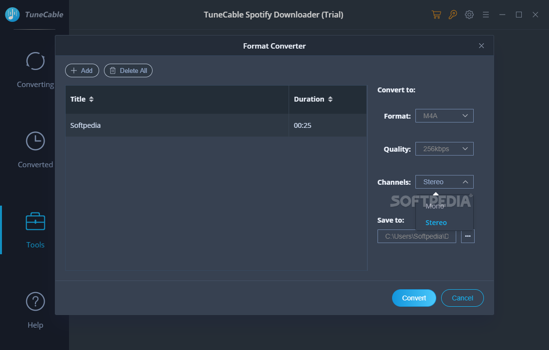Select the Tools briefcase section
Image resolution: width=549 pixels, height=350 pixels.
click(35, 230)
